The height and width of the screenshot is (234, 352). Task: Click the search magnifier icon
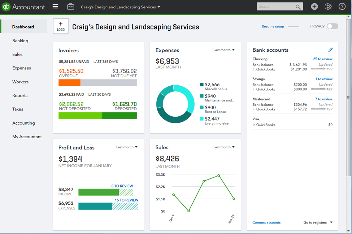tap(298, 7)
